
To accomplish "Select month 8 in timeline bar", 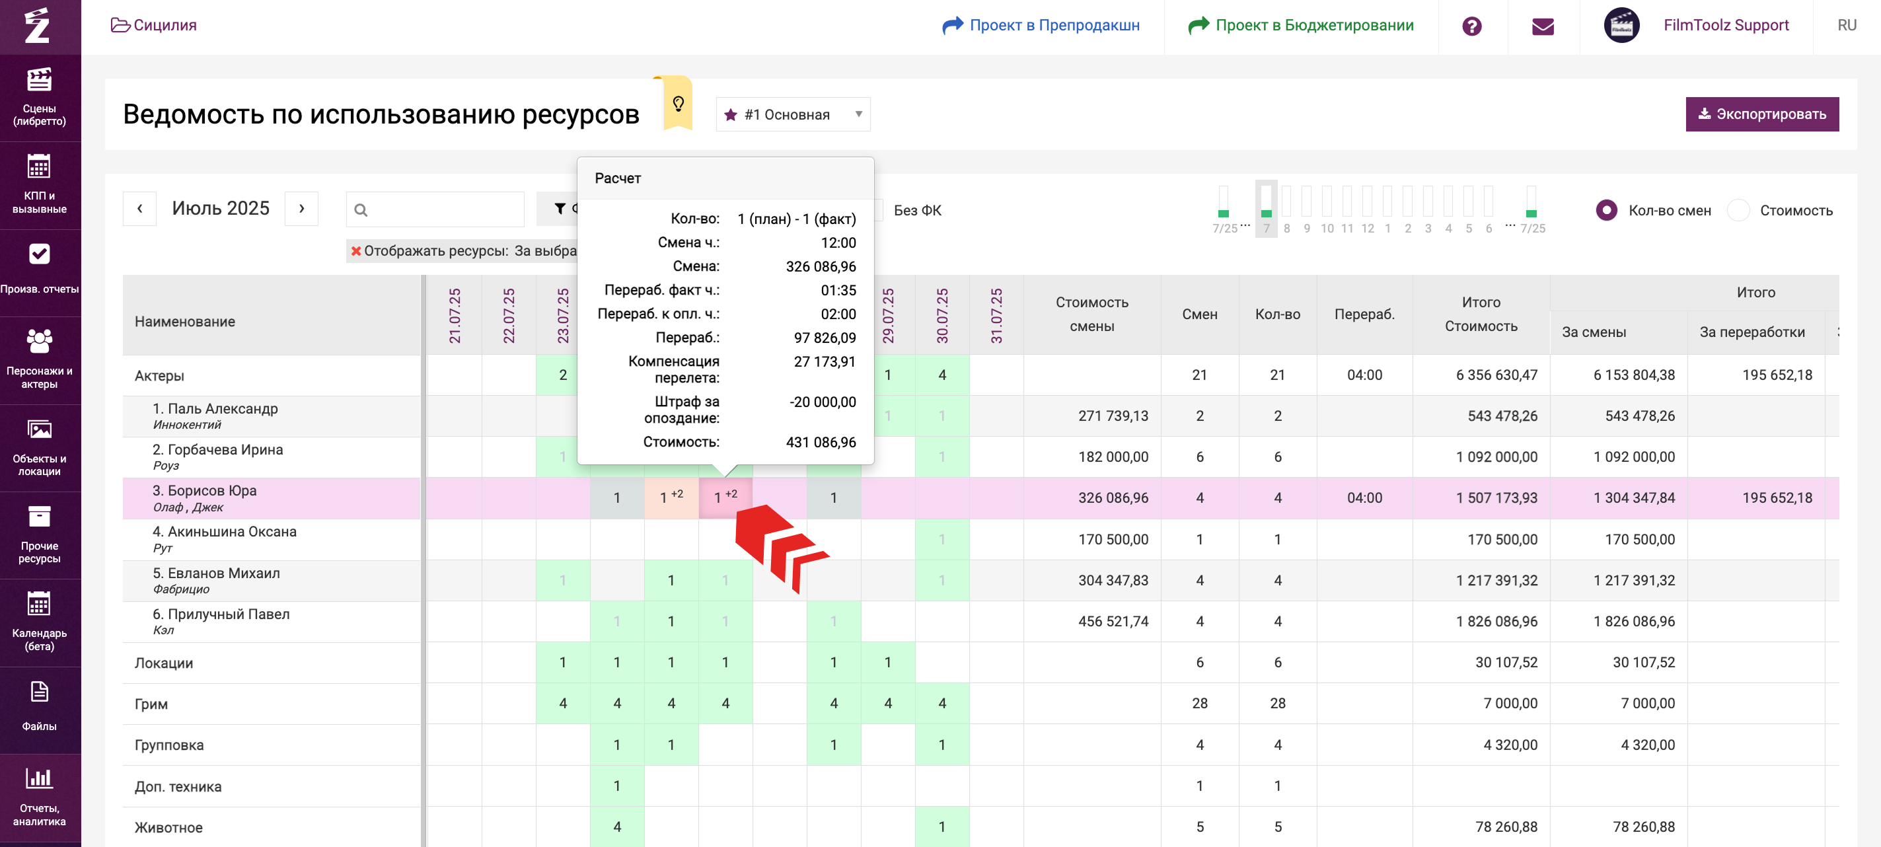I will pos(1286,209).
